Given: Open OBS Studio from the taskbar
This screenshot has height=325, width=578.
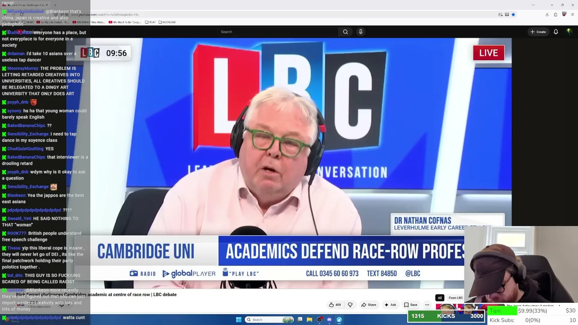Looking at the screenshot, I should tap(320, 320).
